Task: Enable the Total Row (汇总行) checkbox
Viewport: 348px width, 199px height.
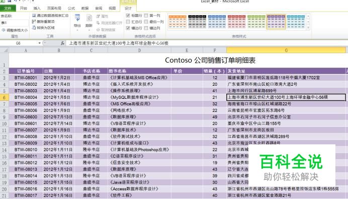Action: 128,22
